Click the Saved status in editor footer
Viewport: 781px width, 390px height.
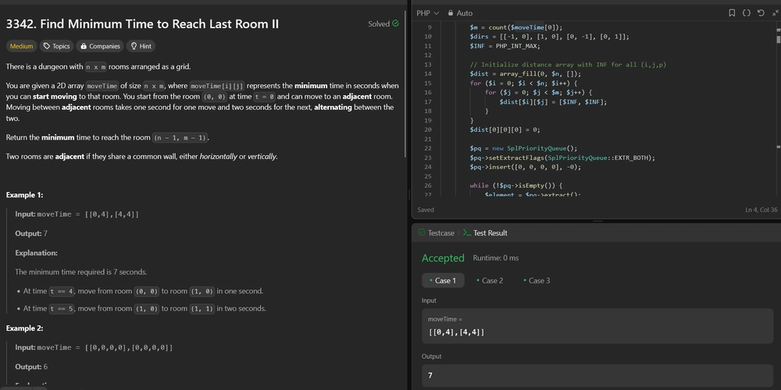click(426, 210)
